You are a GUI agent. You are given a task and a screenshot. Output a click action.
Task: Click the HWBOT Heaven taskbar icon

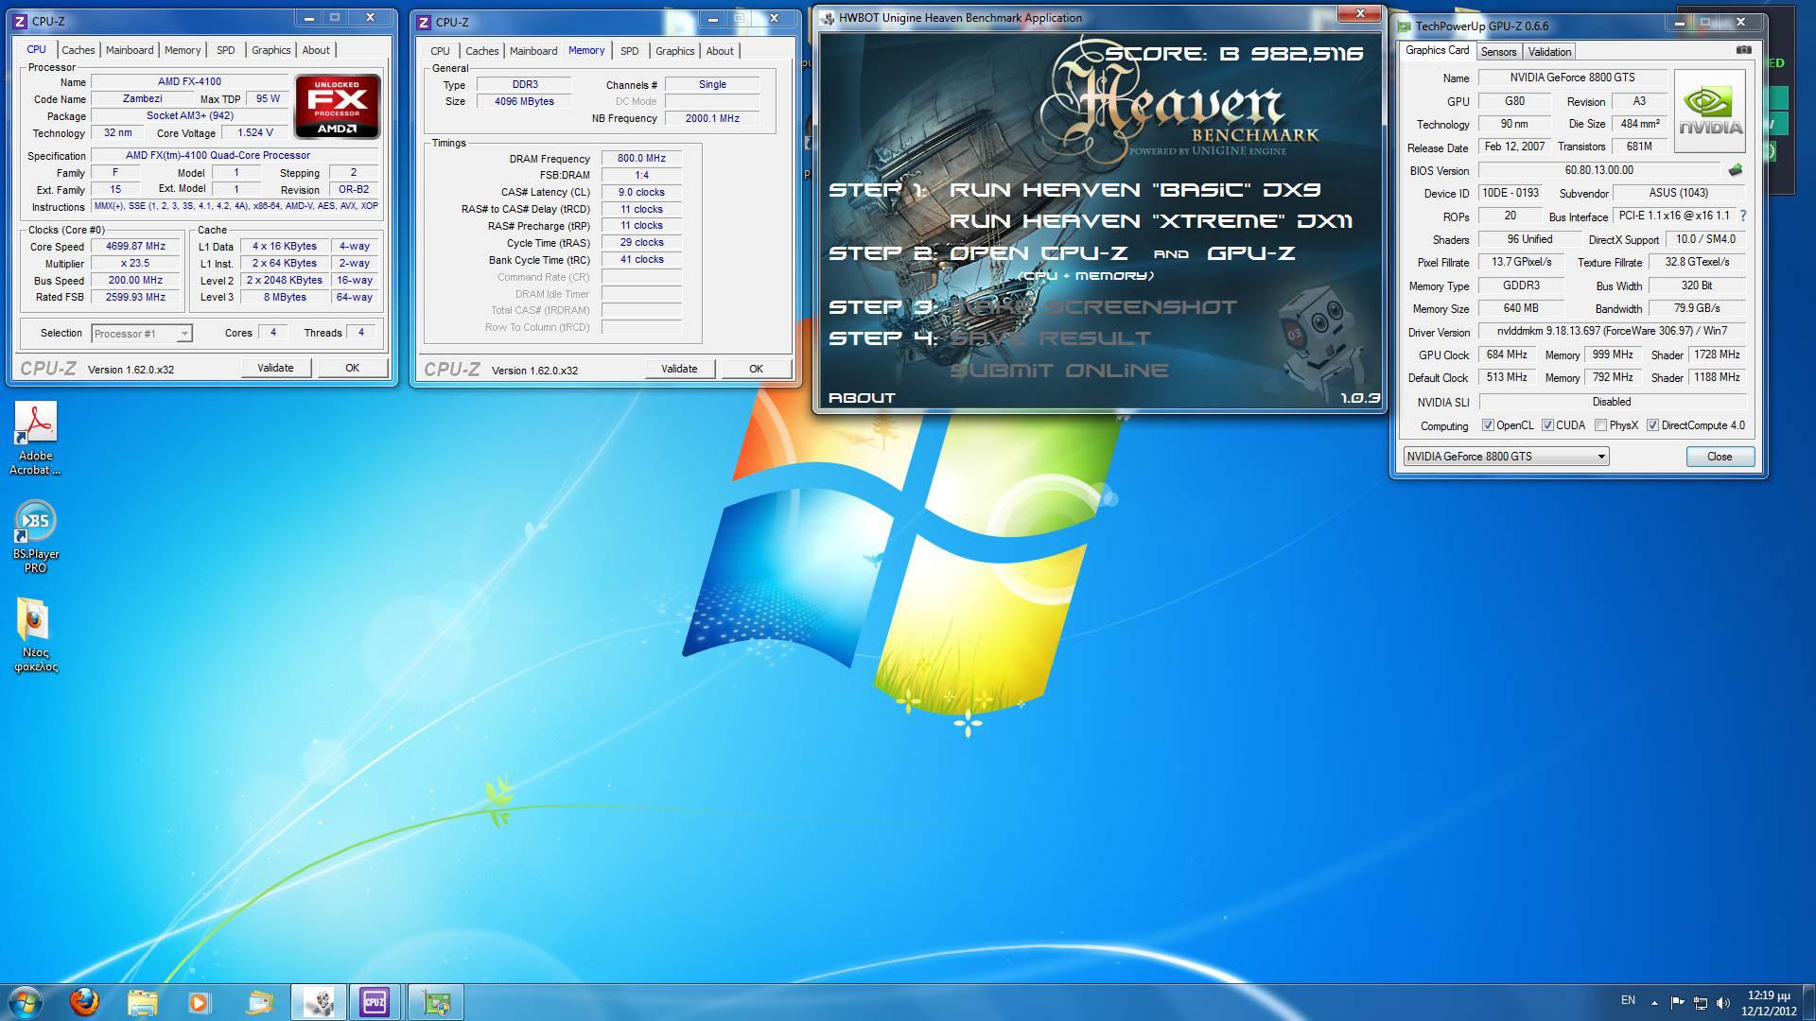pyautogui.click(x=318, y=1001)
